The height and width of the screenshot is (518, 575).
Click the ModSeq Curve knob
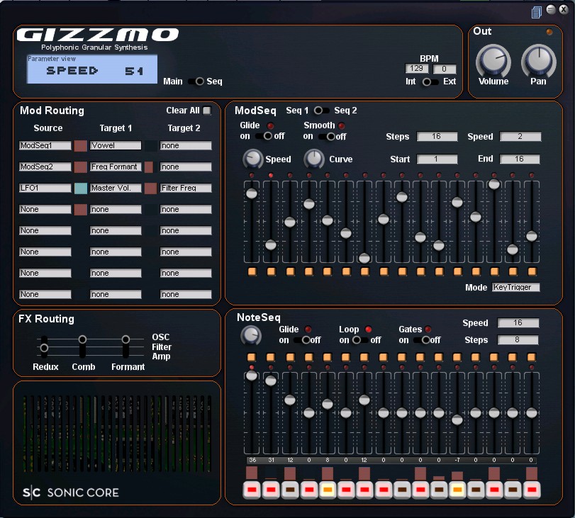point(314,159)
